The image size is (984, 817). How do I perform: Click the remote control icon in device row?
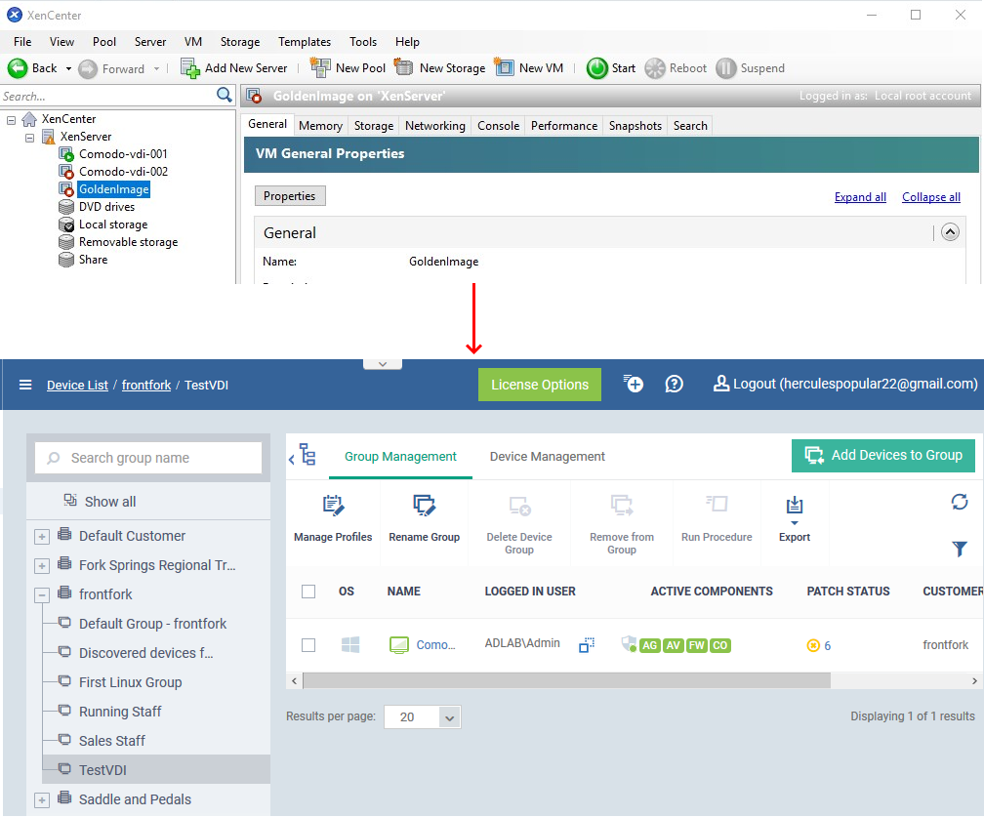(587, 644)
